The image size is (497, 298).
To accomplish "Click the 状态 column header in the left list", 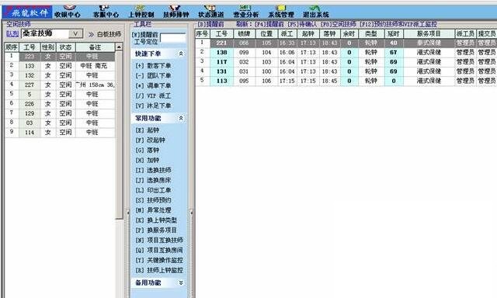I will (x=65, y=47).
